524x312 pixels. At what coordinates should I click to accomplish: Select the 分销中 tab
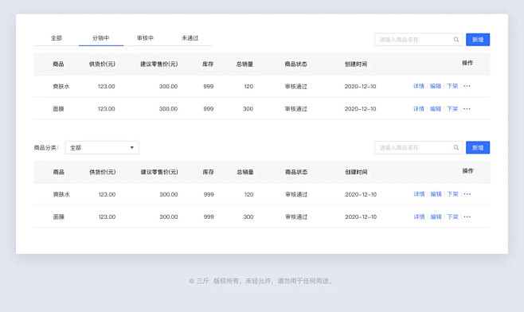tap(101, 38)
